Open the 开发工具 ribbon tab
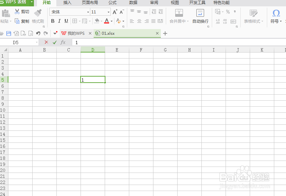Viewport: 286px width, 196px height. (x=197, y=3)
